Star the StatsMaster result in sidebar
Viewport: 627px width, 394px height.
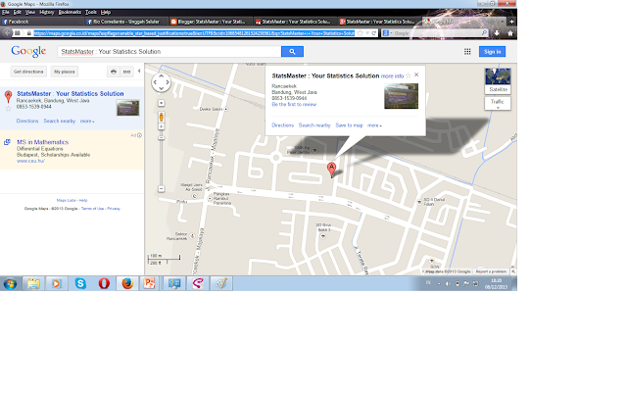tap(8, 109)
